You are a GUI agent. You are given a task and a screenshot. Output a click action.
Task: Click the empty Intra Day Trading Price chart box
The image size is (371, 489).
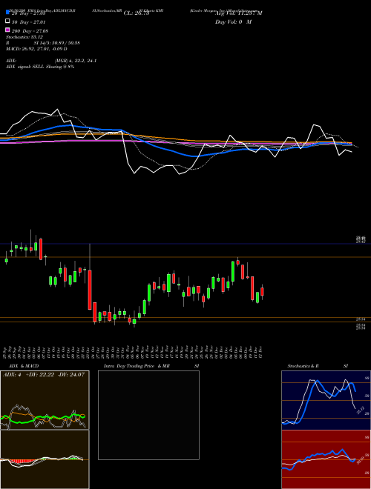point(148,415)
